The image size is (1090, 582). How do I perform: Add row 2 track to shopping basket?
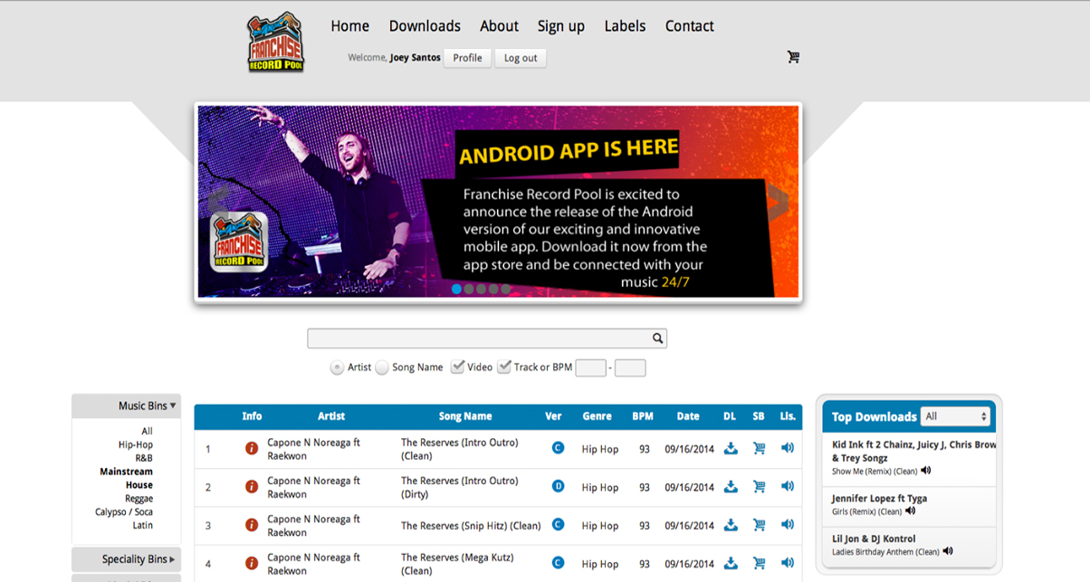tap(759, 487)
